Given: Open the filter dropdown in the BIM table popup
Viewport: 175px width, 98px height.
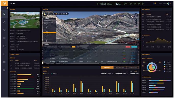Looking at the screenshot, I should [x=66, y=47].
